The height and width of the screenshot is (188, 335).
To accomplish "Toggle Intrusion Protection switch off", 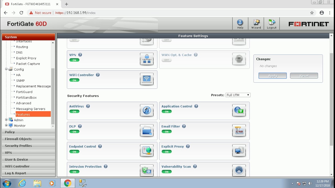I will click(x=74, y=172).
